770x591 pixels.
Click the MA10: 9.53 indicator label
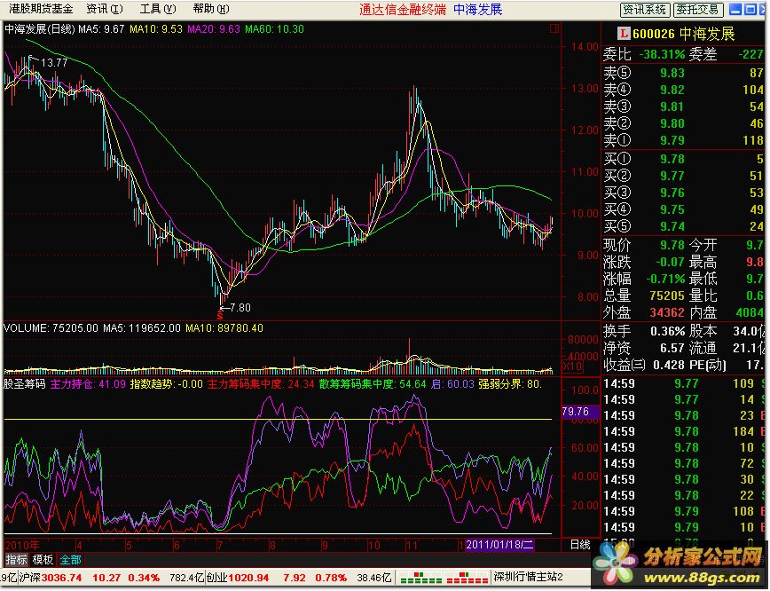155,29
